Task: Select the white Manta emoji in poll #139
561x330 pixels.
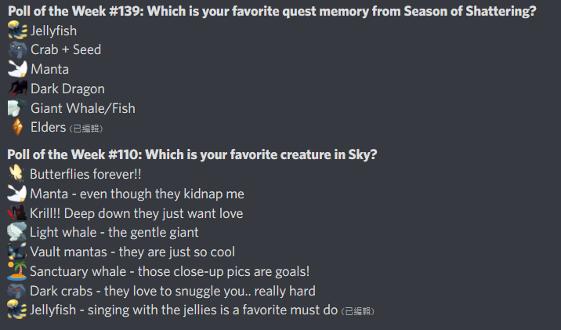Action: [17, 69]
